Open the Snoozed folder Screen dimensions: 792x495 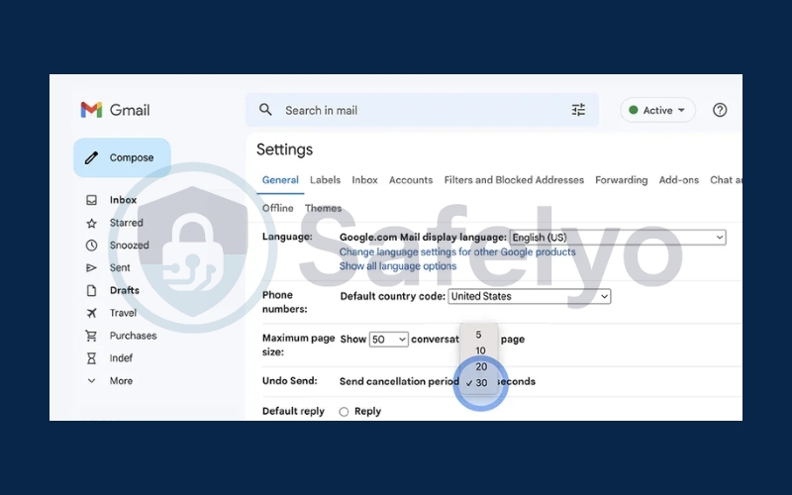point(129,246)
